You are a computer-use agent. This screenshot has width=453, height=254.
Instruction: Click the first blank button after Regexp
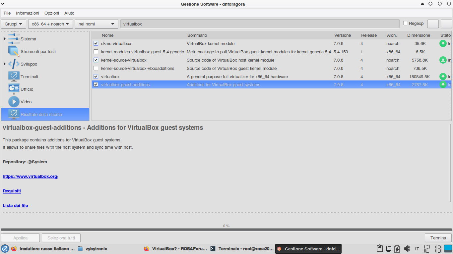point(433,24)
